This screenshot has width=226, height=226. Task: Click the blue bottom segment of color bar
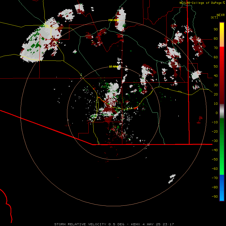pos(222,188)
